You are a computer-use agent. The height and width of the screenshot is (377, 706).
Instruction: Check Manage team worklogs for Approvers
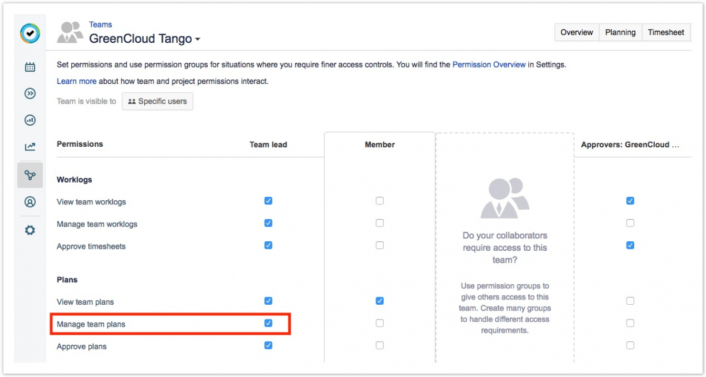630,223
